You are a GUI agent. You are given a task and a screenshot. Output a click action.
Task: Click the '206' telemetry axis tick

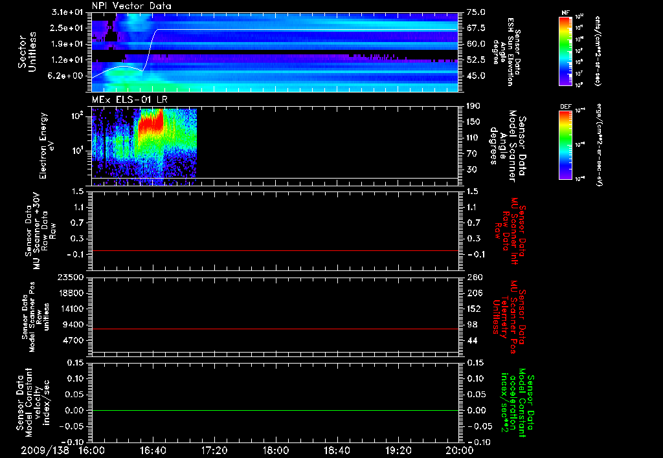(475, 293)
